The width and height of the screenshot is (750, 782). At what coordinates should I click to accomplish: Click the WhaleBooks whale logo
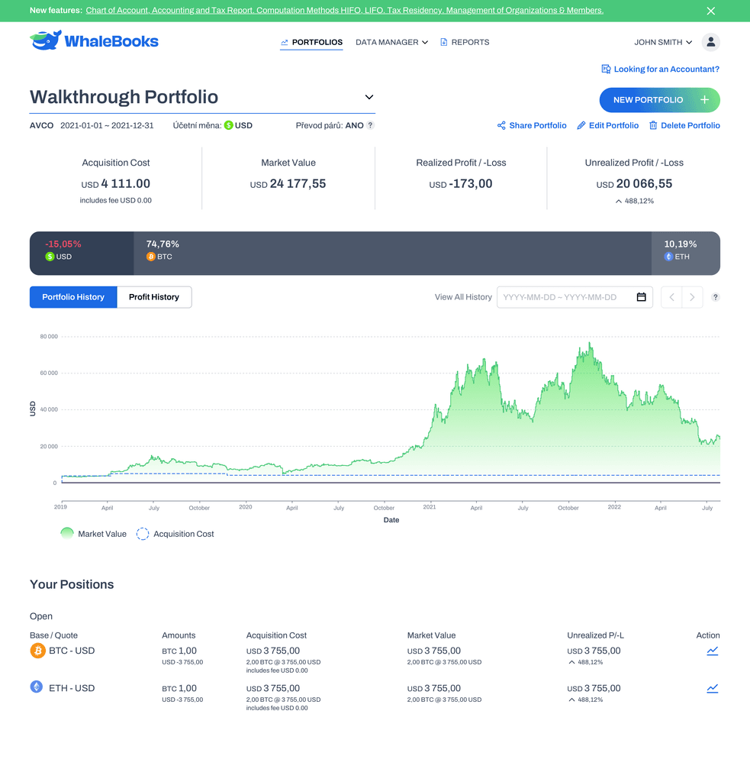pos(44,37)
